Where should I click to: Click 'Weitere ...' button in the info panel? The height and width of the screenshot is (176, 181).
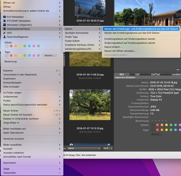point(156,134)
